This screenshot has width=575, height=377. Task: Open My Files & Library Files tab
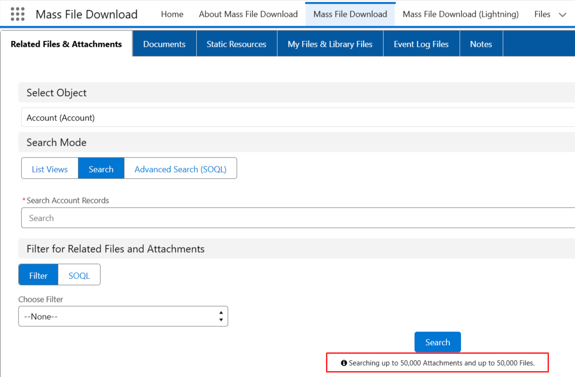pos(330,44)
